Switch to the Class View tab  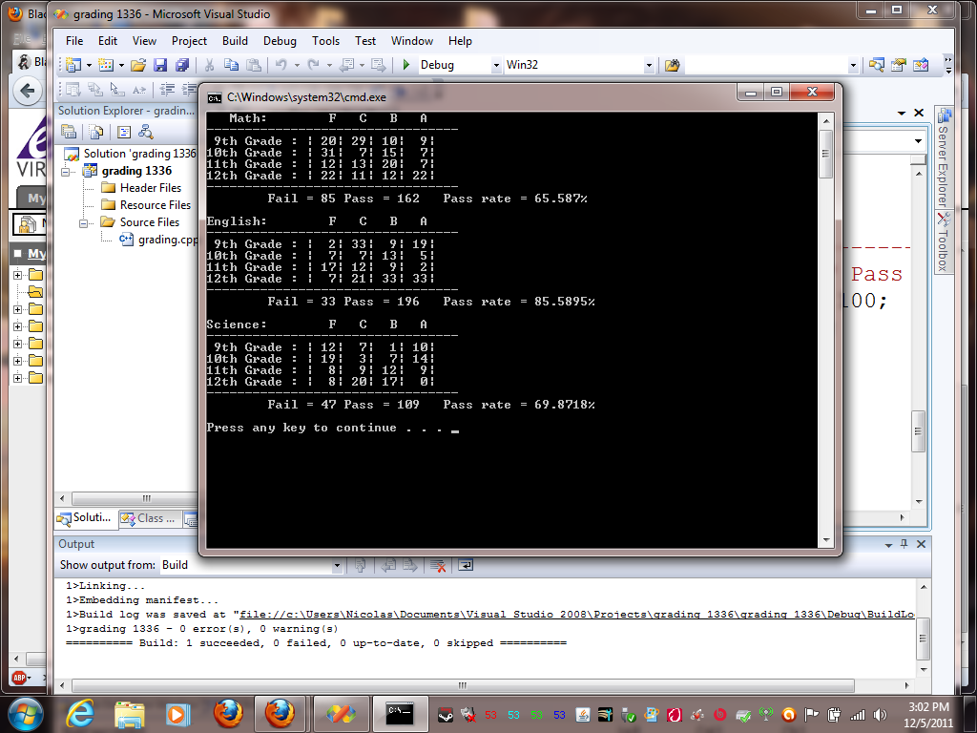click(148, 519)
